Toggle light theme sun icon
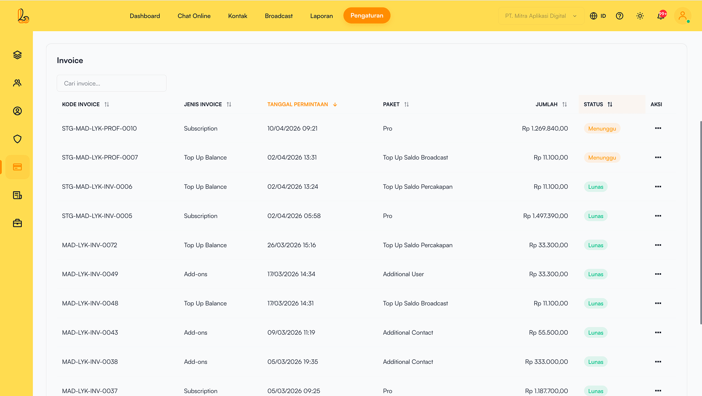The image size is (702, 396). tap(640, 16)
